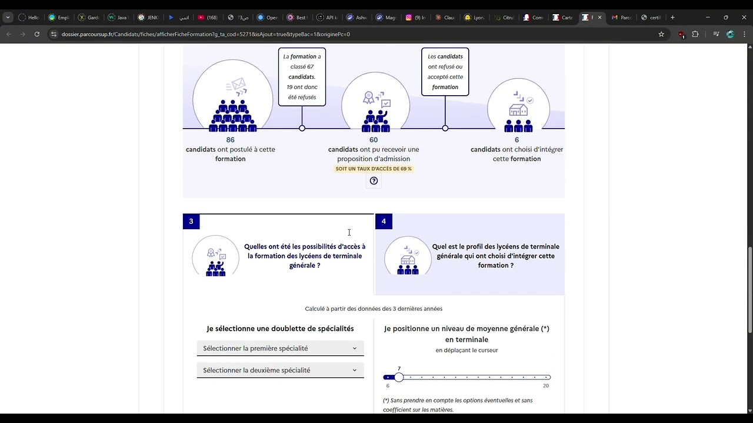
Task: Switch to the Carte tab
Action: point(563,18)
